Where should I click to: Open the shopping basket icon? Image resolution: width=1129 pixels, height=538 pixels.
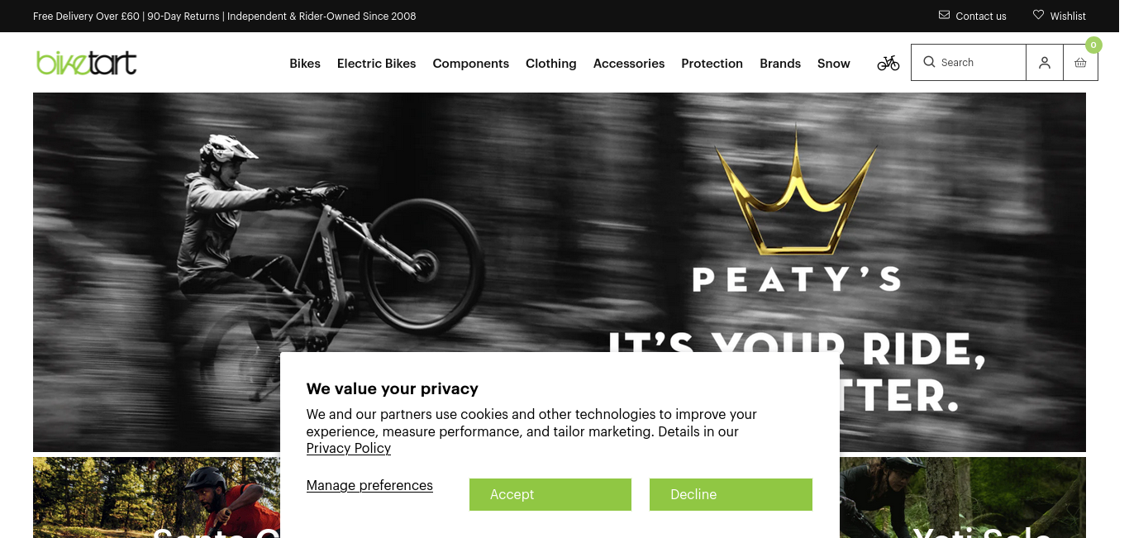coord(1080,63)
